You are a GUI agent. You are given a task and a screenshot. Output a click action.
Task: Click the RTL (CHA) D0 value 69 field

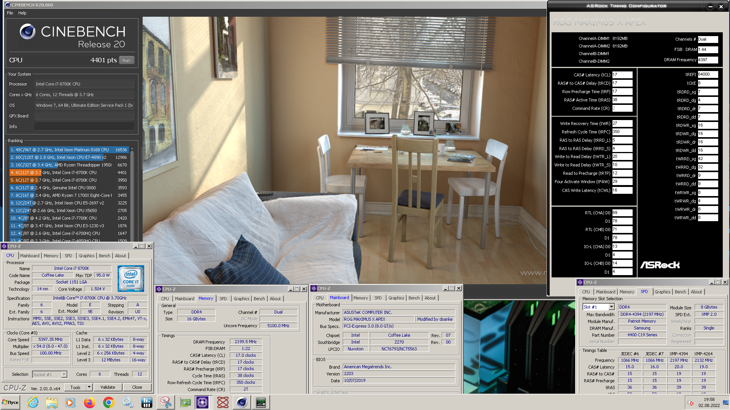(x=622, y=213)
